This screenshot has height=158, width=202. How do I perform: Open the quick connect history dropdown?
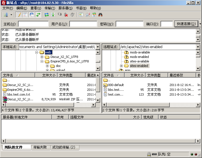[x=200, y=24]
